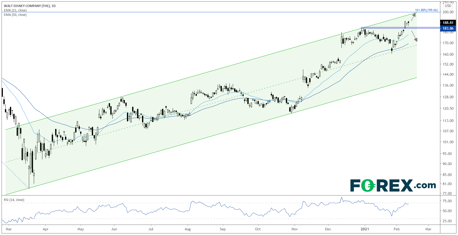Click the Jul label on the time axis
The width and height of the screenshot is (458, 235).
151,229
